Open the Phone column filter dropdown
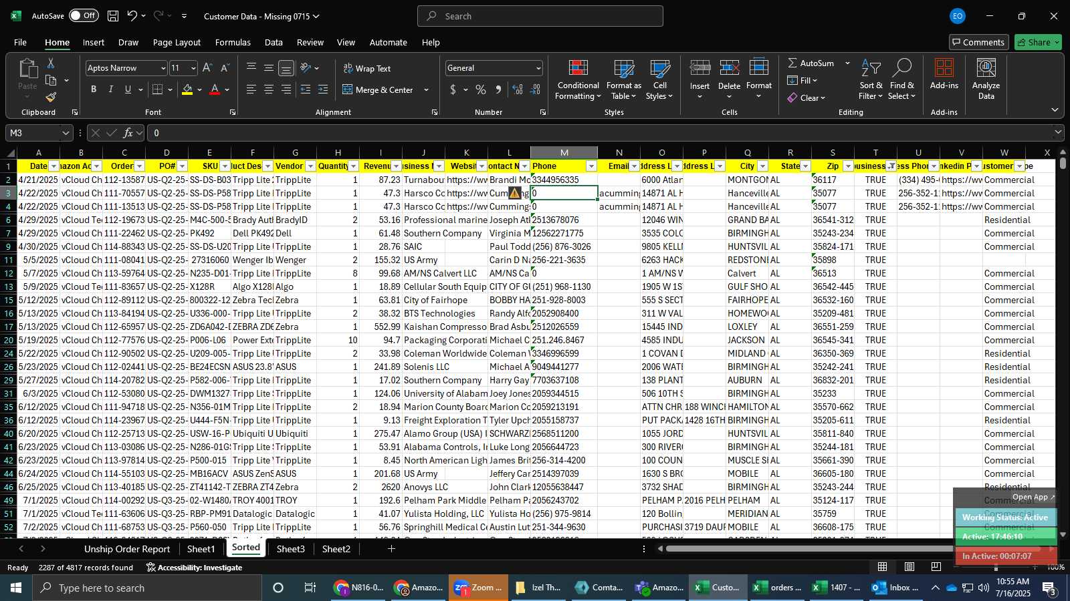1070x601 pixels. (x=591, y=166)
